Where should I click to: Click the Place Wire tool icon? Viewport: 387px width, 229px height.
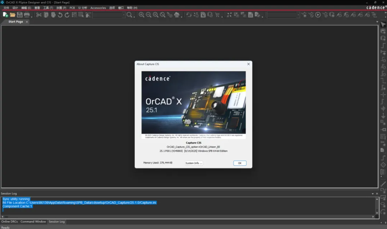coord(383,45)
